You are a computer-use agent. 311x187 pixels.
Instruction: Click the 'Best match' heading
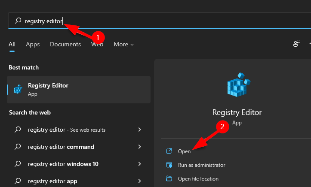point(24,68)
